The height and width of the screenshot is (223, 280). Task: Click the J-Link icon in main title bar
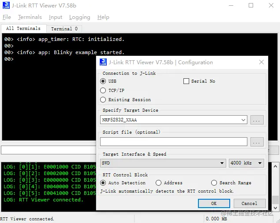pyautogui.click(x=6, y=5)
